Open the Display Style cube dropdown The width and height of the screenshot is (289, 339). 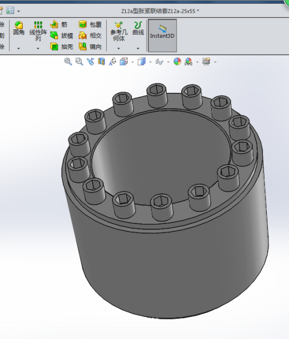(x=151, y=62)
